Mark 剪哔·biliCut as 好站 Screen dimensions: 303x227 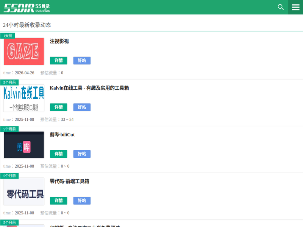click(x=82, y=154)
